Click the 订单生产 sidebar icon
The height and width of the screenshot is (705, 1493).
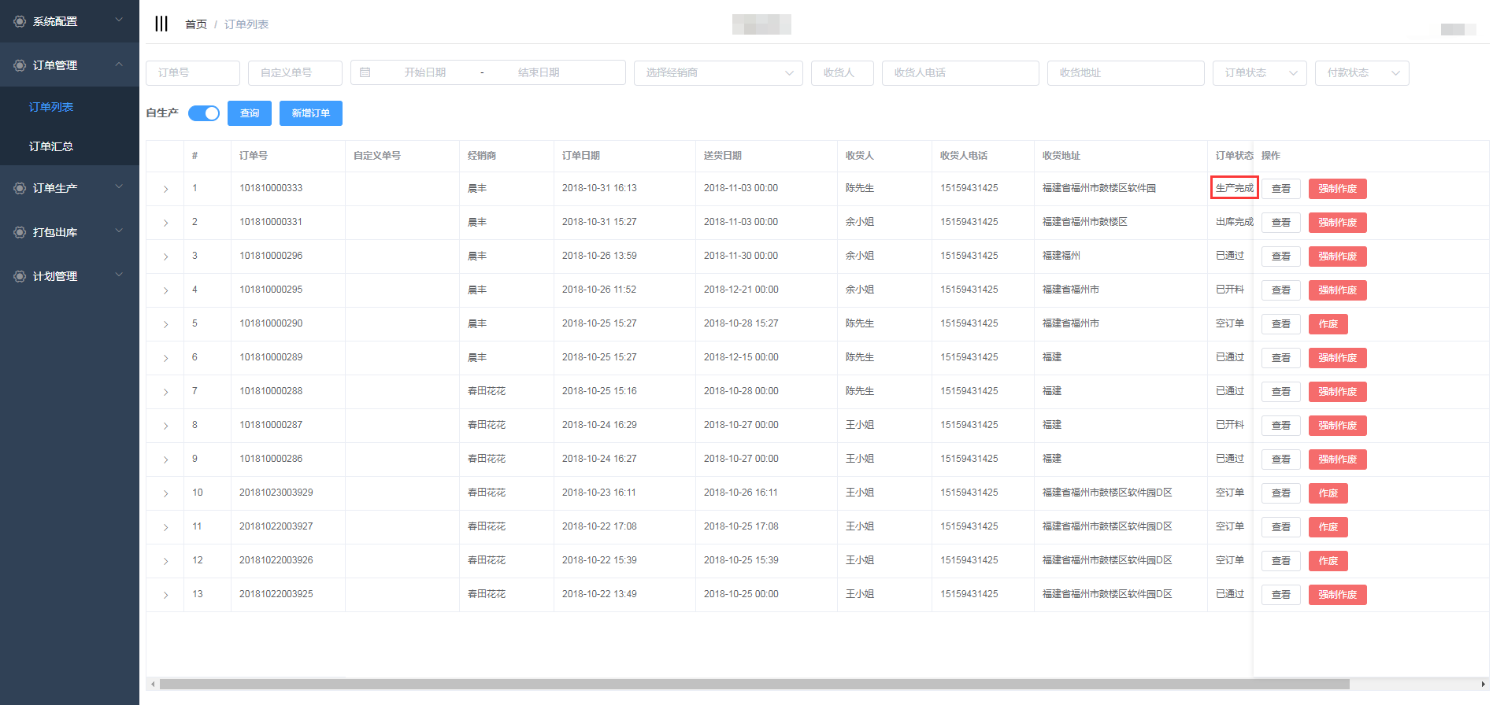(x=20, y=188)
